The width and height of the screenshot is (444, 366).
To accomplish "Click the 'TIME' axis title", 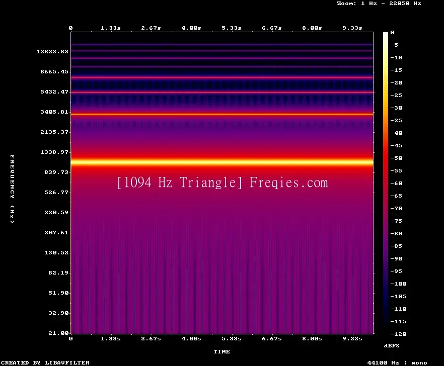I will click(221, 351).
